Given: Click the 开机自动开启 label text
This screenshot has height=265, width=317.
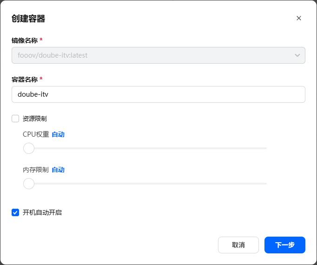Looking at the screenshot, I should (42, 212).
